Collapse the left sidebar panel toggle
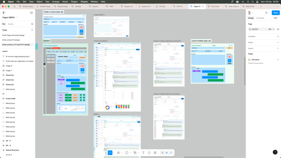The height and width of the screenshot is (158, 281). point(32,13)
